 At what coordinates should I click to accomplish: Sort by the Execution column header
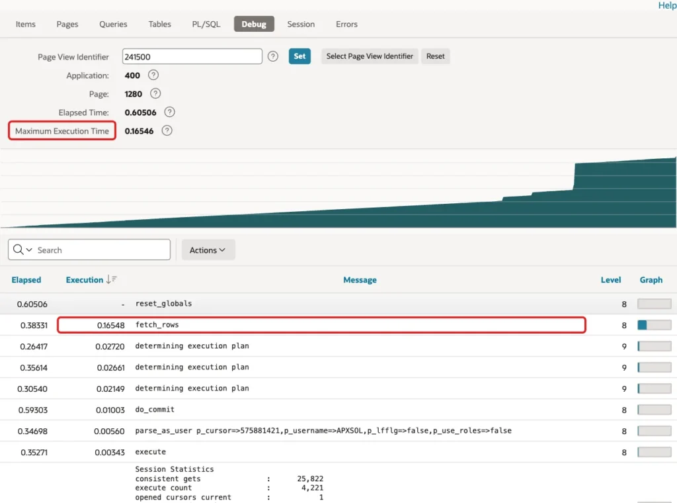point(85,279)
